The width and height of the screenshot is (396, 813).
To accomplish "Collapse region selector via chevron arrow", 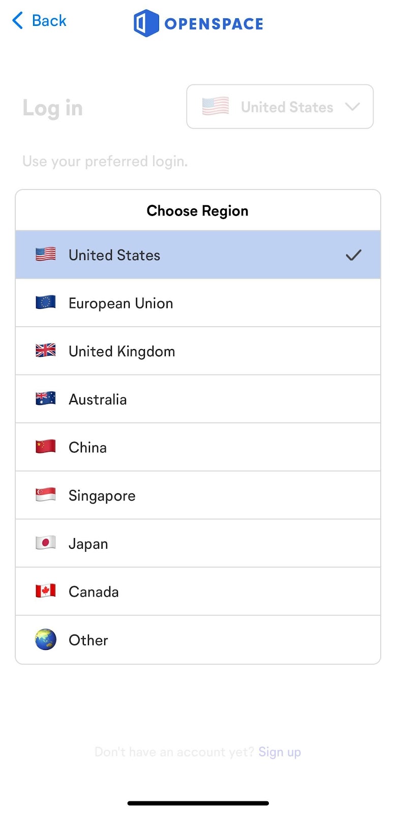I will pos(352,107).
